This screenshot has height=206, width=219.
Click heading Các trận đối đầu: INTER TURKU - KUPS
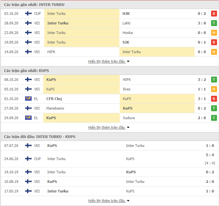click(x=40, y=137)
